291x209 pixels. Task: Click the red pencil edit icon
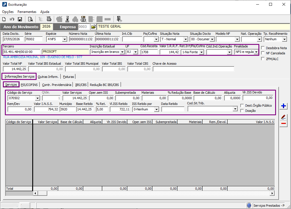(284, 117)
